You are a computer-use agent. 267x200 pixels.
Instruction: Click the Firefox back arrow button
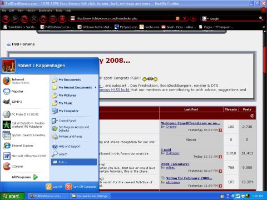[6, 18]
